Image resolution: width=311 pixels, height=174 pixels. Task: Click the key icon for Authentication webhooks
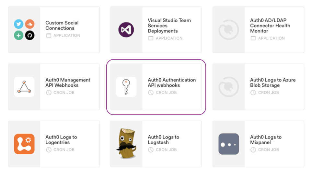126,87
